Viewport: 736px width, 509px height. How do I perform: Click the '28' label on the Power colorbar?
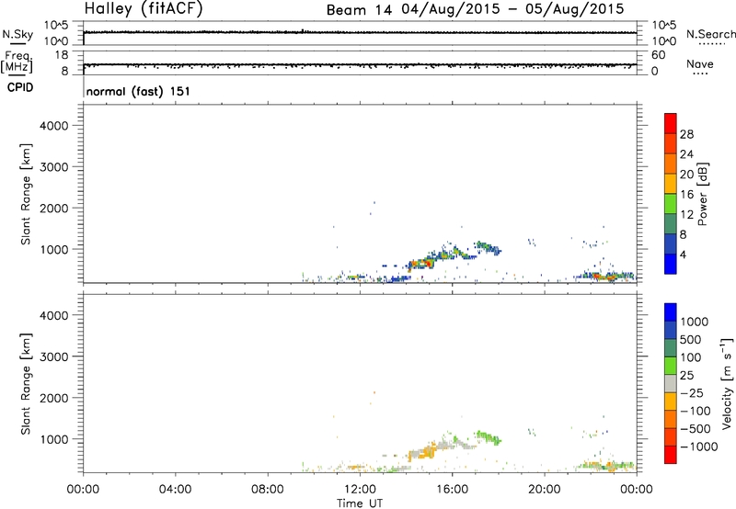pyautogui.click(x=686, y=134)
